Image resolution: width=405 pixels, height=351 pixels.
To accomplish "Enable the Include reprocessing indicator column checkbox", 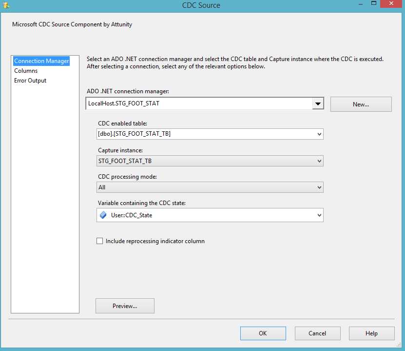I will point(99,241).
